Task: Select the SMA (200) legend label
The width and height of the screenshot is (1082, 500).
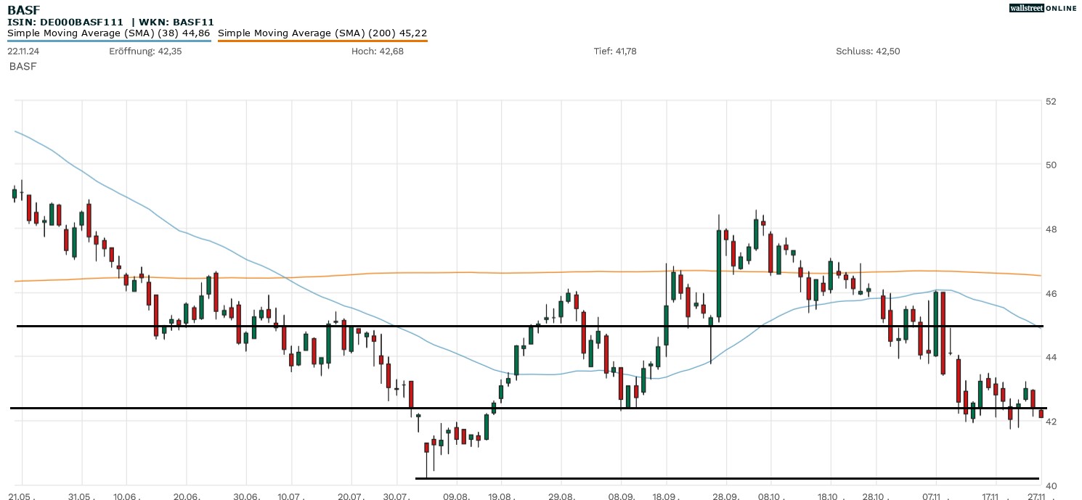Action: 322,33
